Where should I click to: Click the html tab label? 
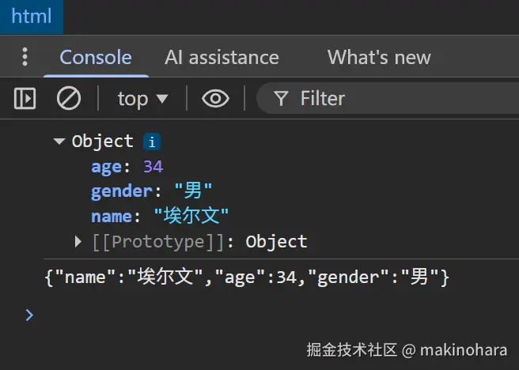pyautogui.click(x=31, y=17)
